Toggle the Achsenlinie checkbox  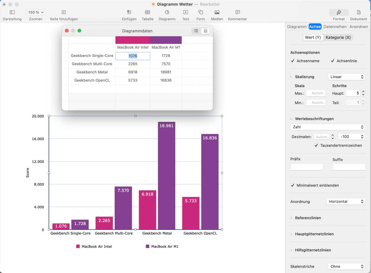click(333, 61)
